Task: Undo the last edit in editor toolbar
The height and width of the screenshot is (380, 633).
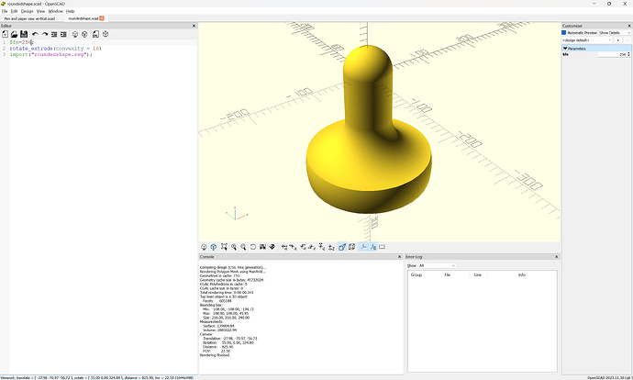Action: pyautogui.click(x=35, y=34)
